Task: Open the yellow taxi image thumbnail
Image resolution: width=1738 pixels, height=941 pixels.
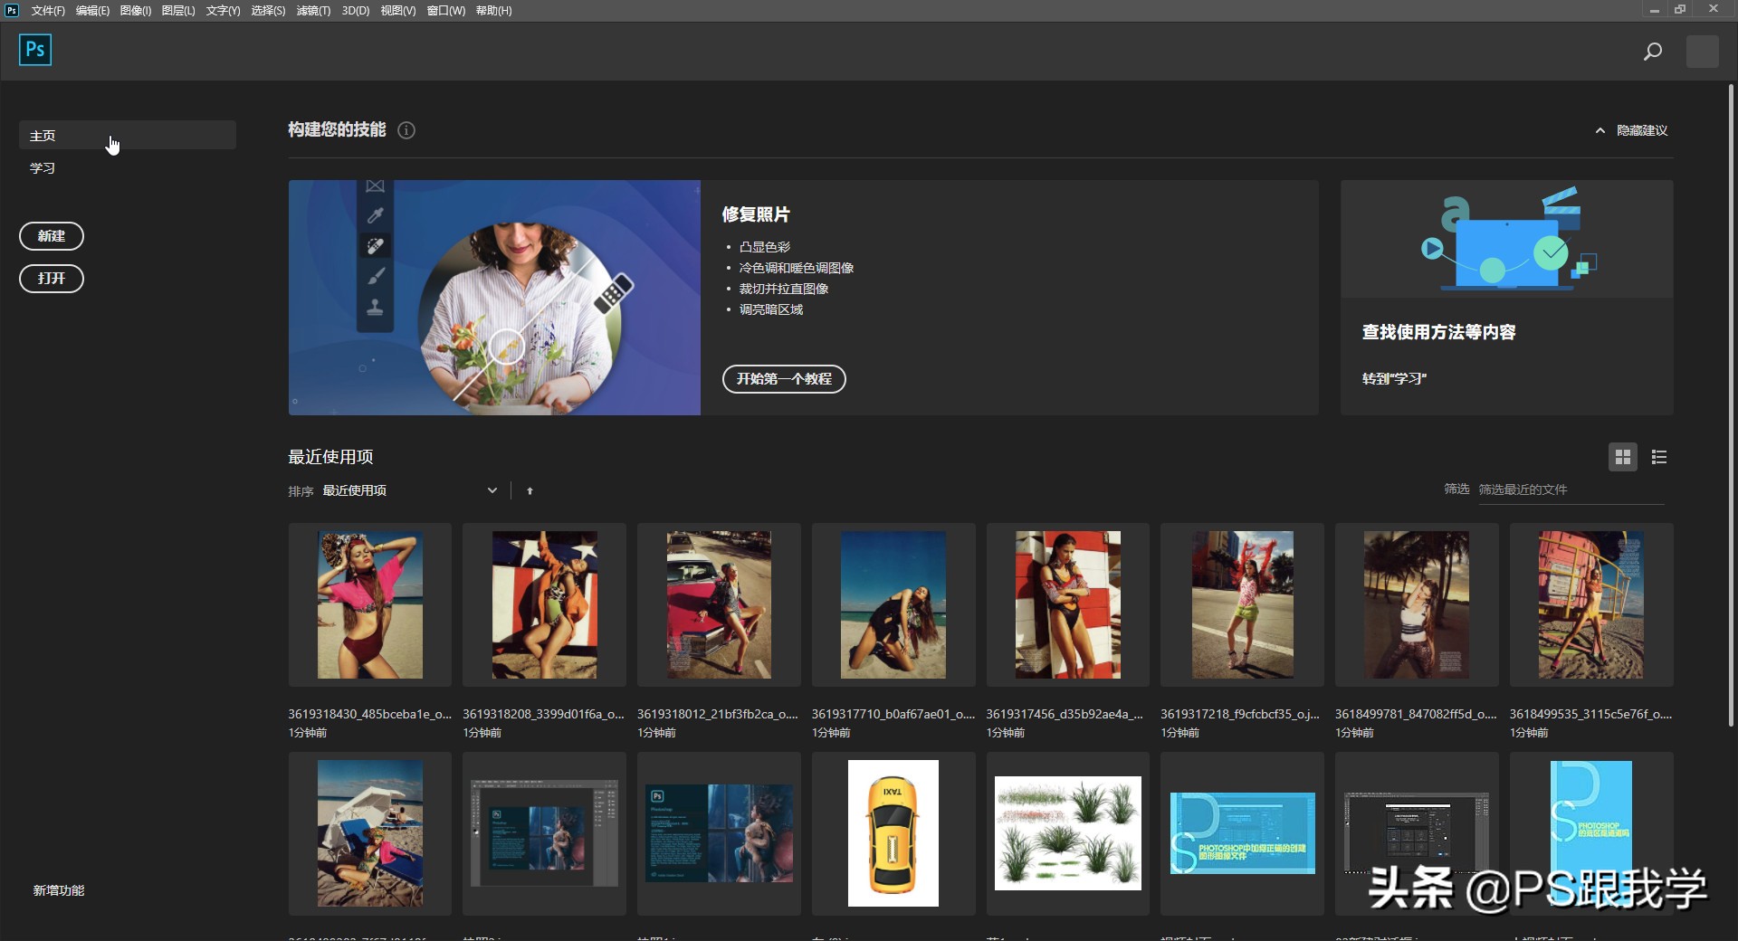Action: pos(893,832)
